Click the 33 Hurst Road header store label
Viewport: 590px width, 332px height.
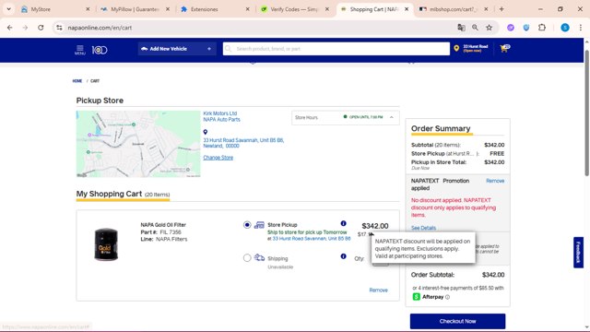(x=476, y=48)
